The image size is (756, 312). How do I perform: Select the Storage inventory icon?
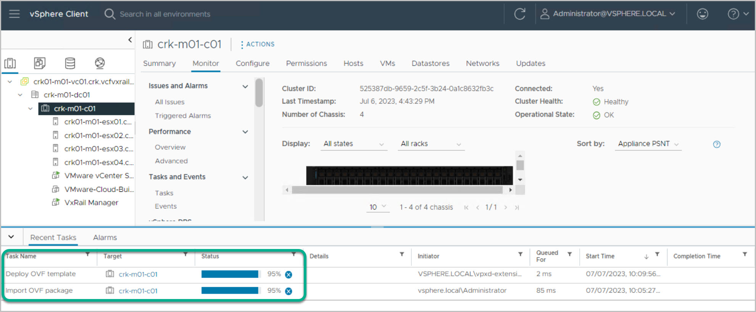pos(70,63)
